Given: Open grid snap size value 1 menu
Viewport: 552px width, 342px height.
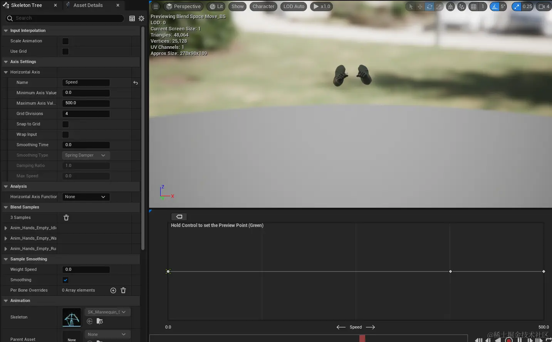Looking at the screenshot, I should click(483, 7).
